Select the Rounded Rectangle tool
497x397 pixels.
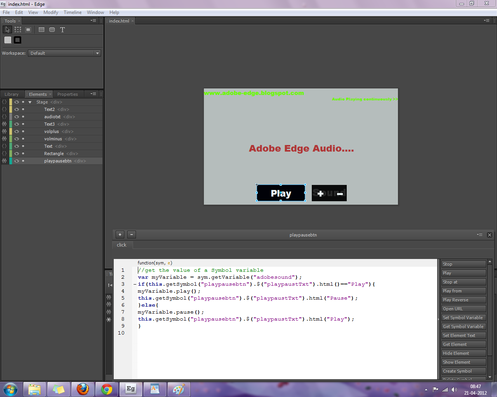(x=52, y=29)
